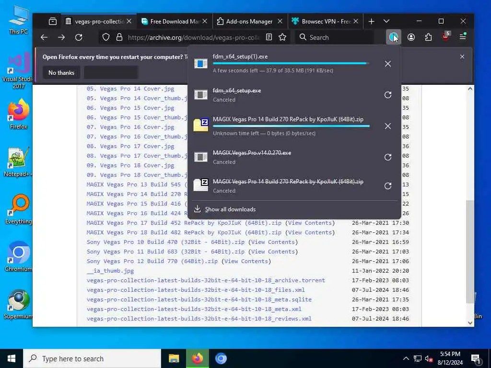Retry the canceled fdm_x64_setup.exe download
This screenshot has height=368, width=491.
pyautogui.click(x=388, y=95)
